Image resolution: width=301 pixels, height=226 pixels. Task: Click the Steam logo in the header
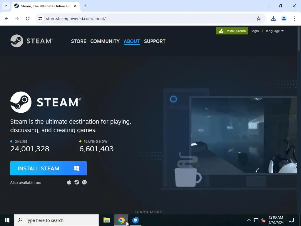coord(31,41)
